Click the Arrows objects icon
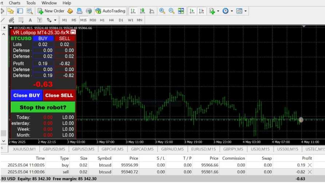 (49, 20)
